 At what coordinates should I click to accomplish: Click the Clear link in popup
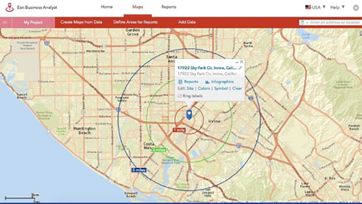(x=237, y=88)
